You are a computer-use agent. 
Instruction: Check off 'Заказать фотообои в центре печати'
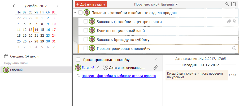point(86,22)
